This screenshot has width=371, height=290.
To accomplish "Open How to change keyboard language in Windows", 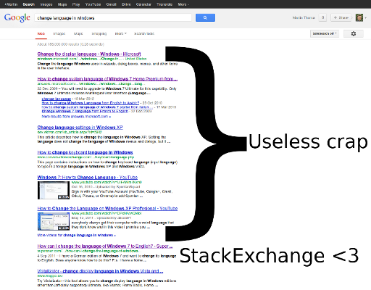I will pos(85,152).
